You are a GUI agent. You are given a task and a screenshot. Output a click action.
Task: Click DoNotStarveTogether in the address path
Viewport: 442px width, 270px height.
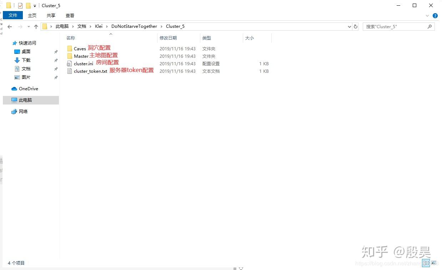tap(134, 26)
